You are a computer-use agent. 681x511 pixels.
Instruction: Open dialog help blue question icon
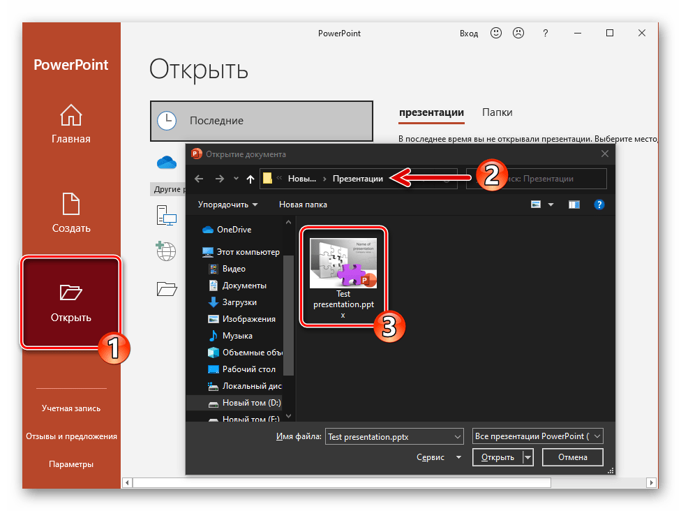pyautogui.click(x=599, y=205)
